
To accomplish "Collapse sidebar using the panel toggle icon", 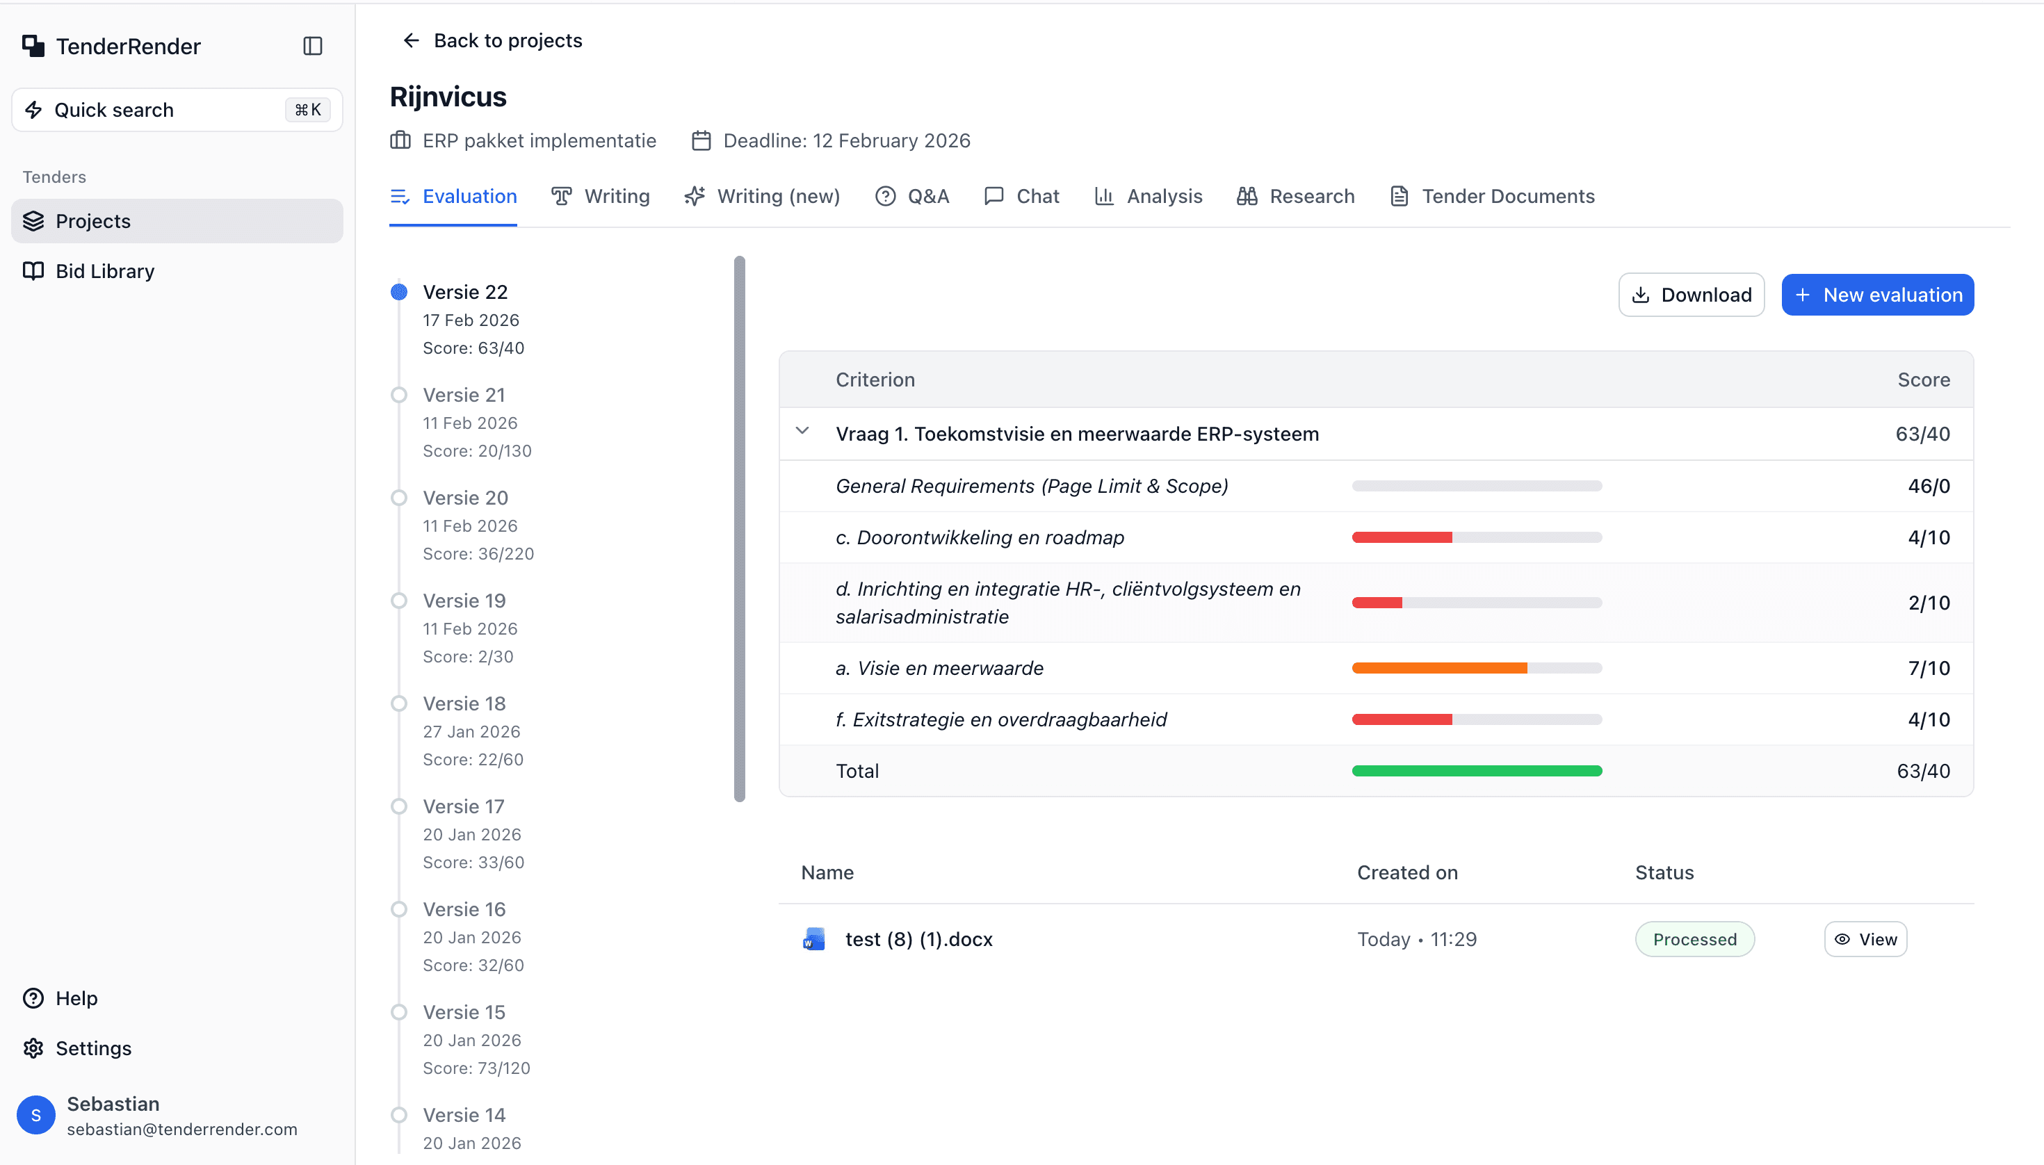I will (x=312, y=47).
